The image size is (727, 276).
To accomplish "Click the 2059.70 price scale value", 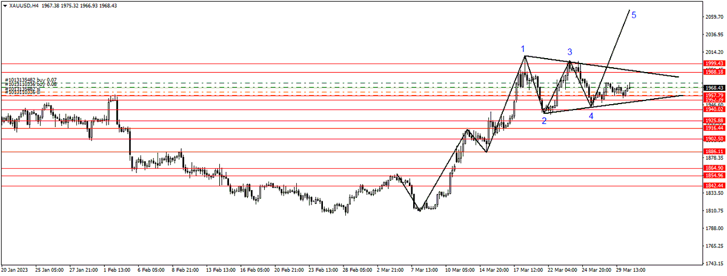I will pos(715,18).
